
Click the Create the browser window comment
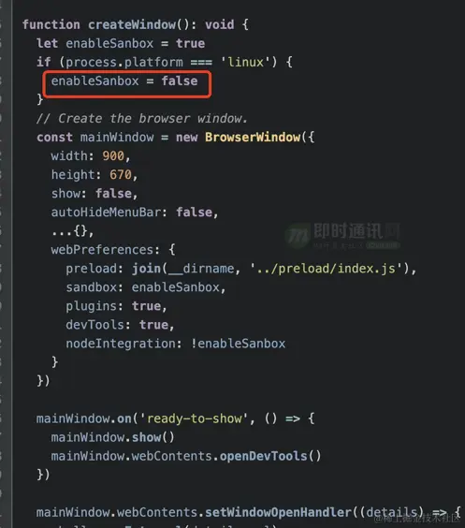[x=141, y=119]
